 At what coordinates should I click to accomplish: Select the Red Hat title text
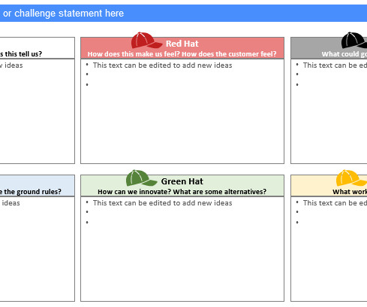coord(182,44)
